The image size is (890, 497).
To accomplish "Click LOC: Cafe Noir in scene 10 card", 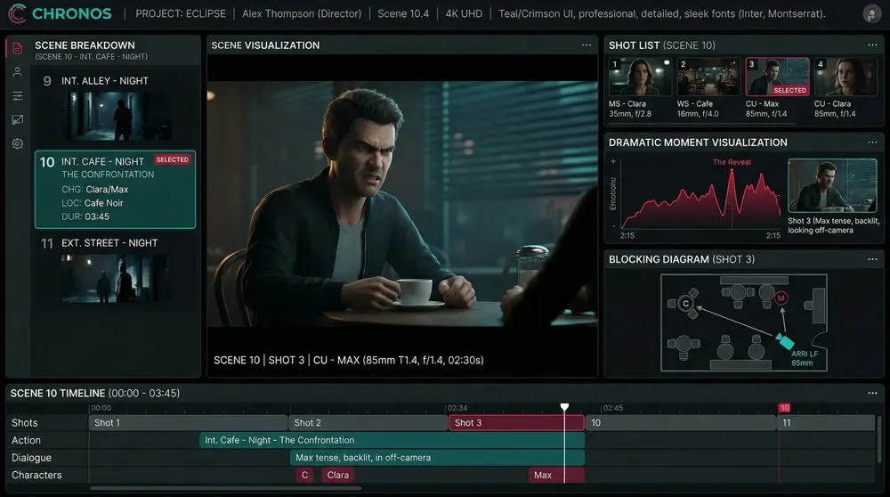I will click(x=93, y=203).
